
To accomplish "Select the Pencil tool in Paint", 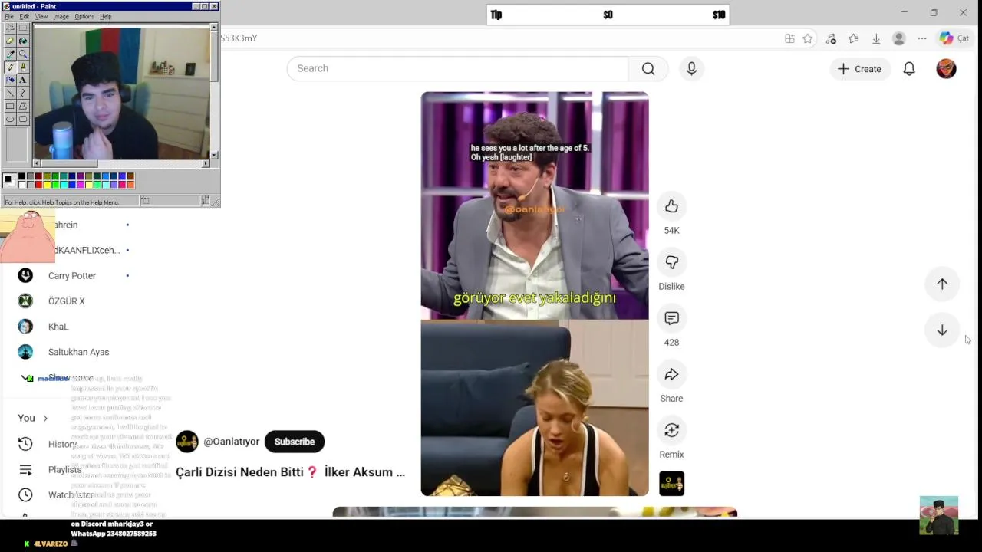I will pyautogui.click(x=10, y=67).
